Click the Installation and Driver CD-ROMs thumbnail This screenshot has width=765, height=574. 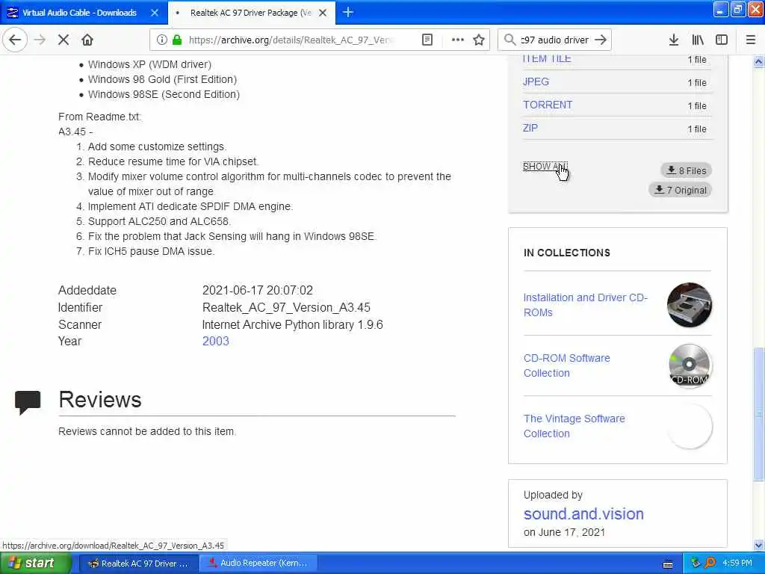tap(690, 305)
